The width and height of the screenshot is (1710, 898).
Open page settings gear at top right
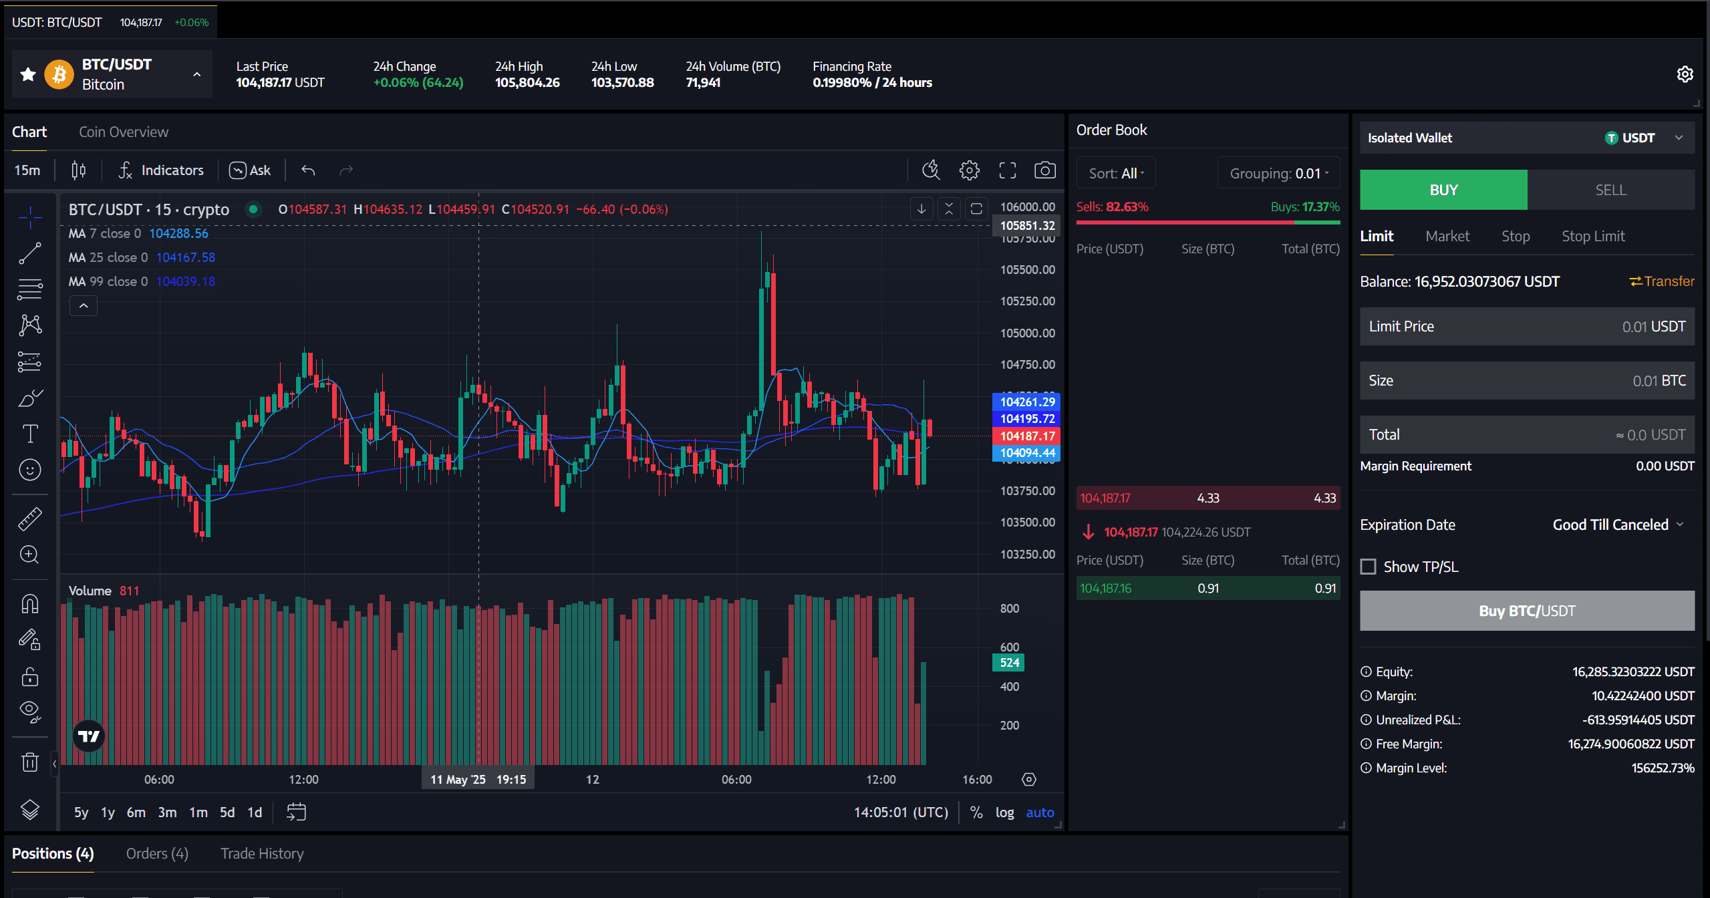[1685, 74]
